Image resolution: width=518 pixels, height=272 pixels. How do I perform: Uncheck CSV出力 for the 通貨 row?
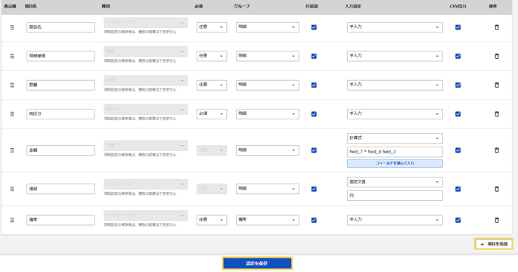point(458,189)
